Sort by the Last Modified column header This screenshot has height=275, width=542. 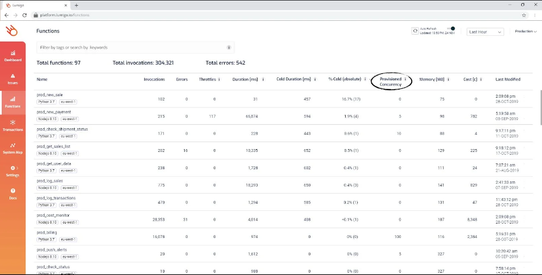coord(508,79)
